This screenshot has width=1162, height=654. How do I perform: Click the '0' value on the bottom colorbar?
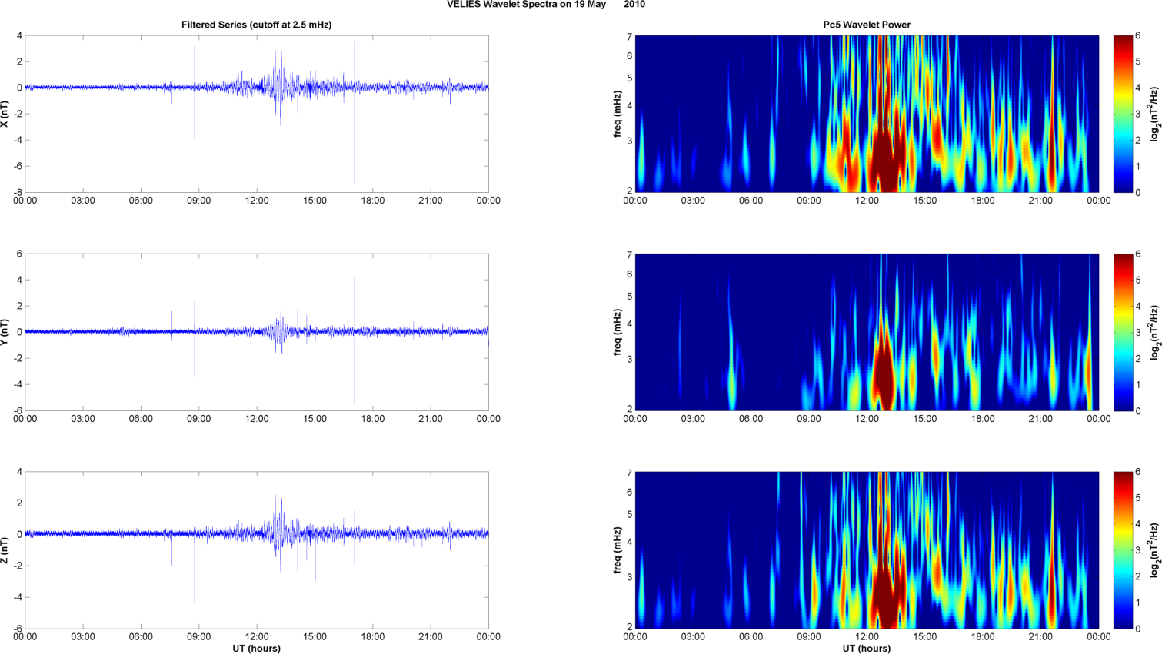(x=1139, y=629)
